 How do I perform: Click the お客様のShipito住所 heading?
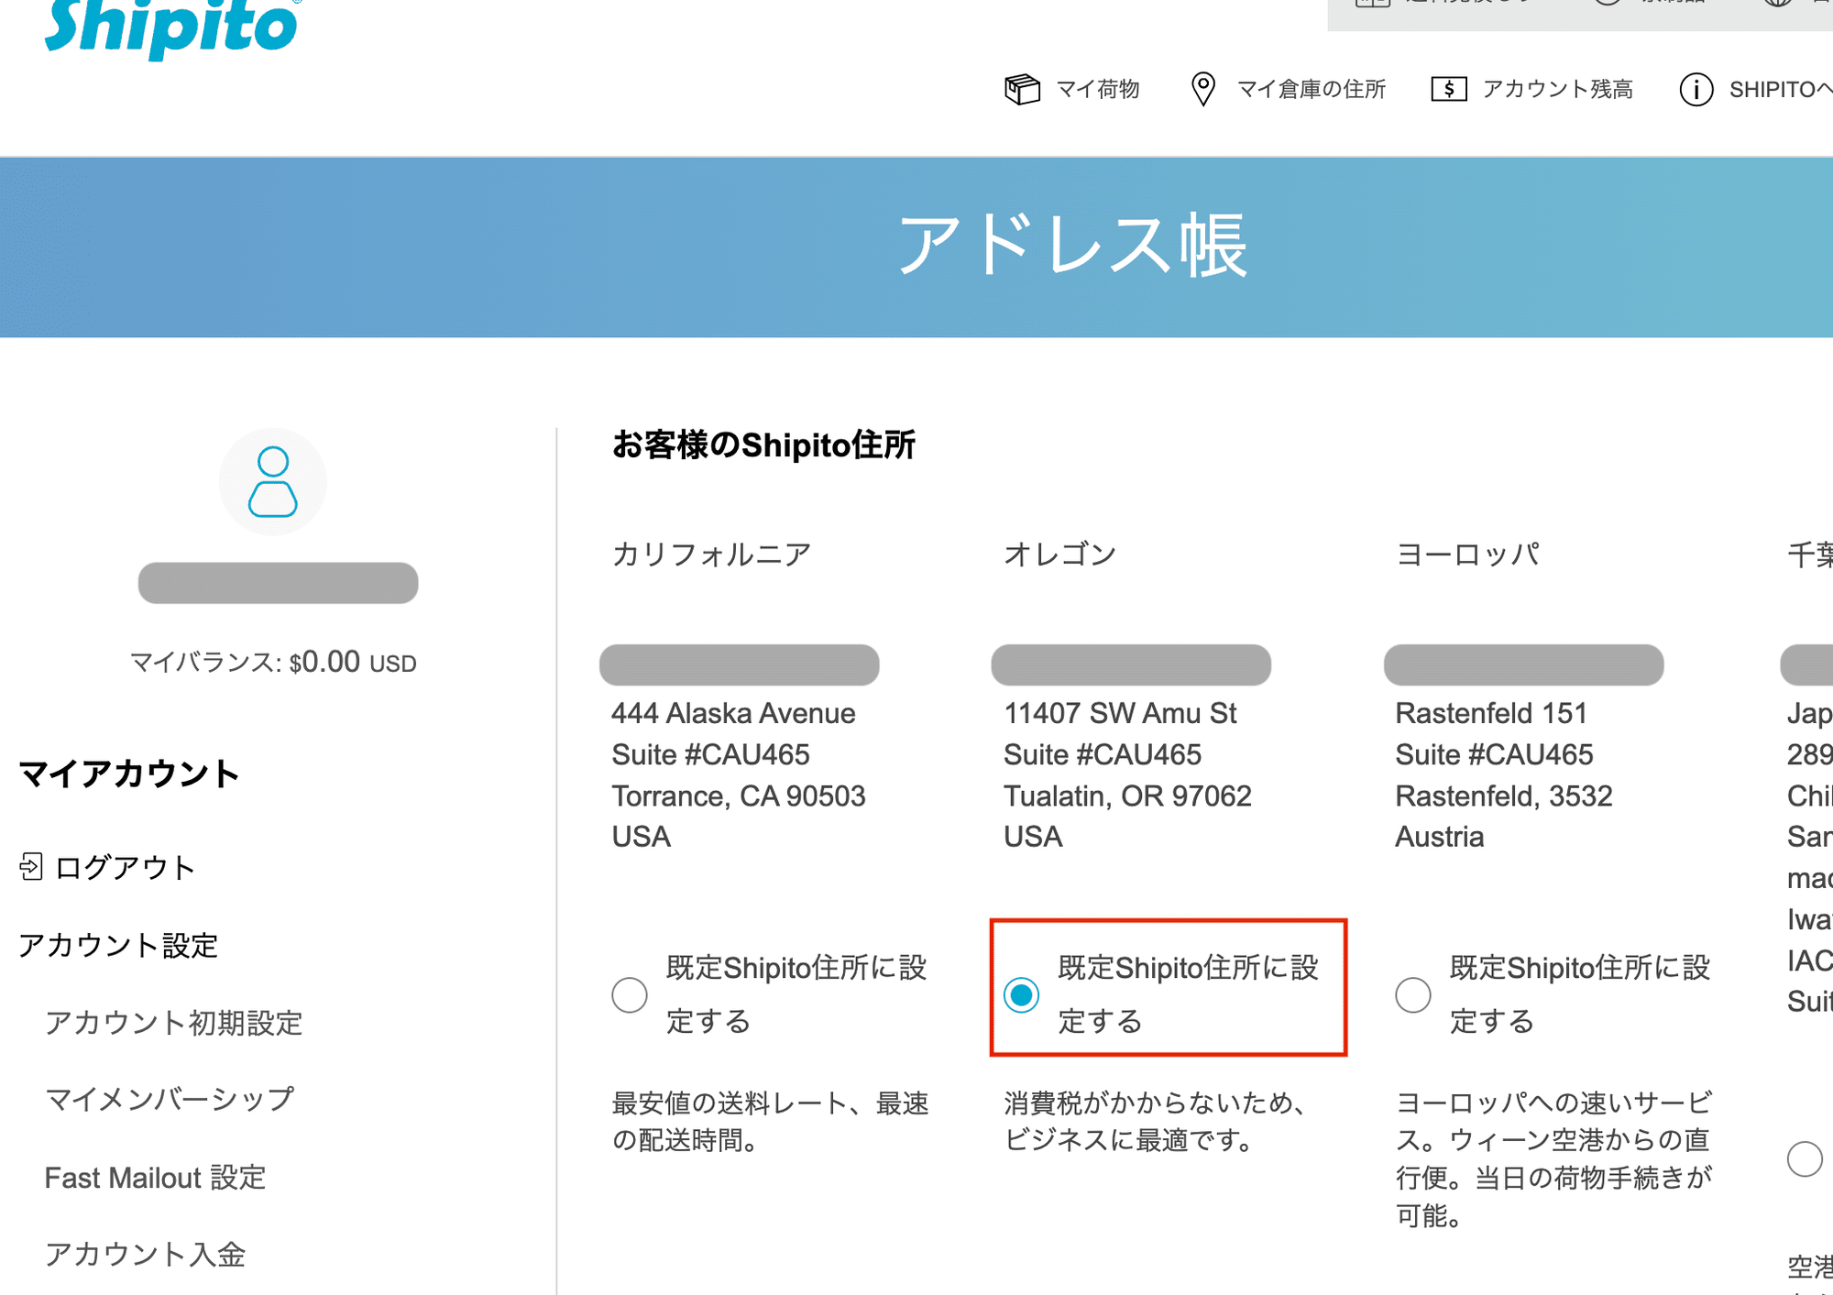coord(763,444)
